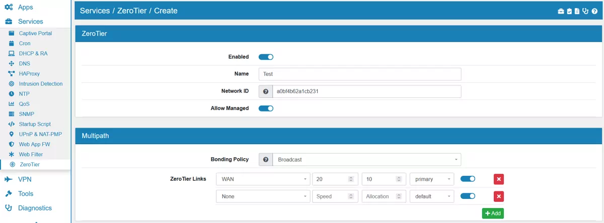Open the Web Filter sidebar link

(x=31, y=154)
